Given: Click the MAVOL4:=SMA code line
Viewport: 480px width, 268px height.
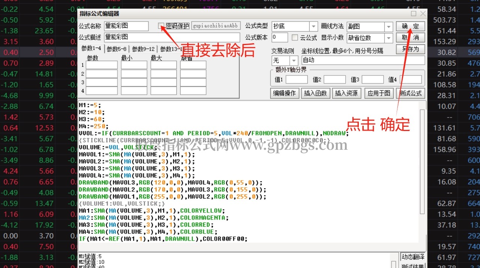Looking at the screenshot, I should (x=137, y=175).
